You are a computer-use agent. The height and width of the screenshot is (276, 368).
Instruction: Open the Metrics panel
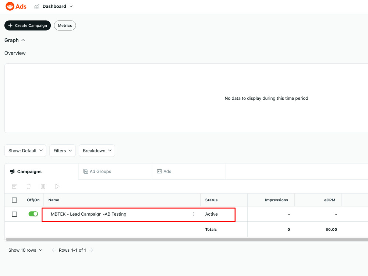pos(65,25)
